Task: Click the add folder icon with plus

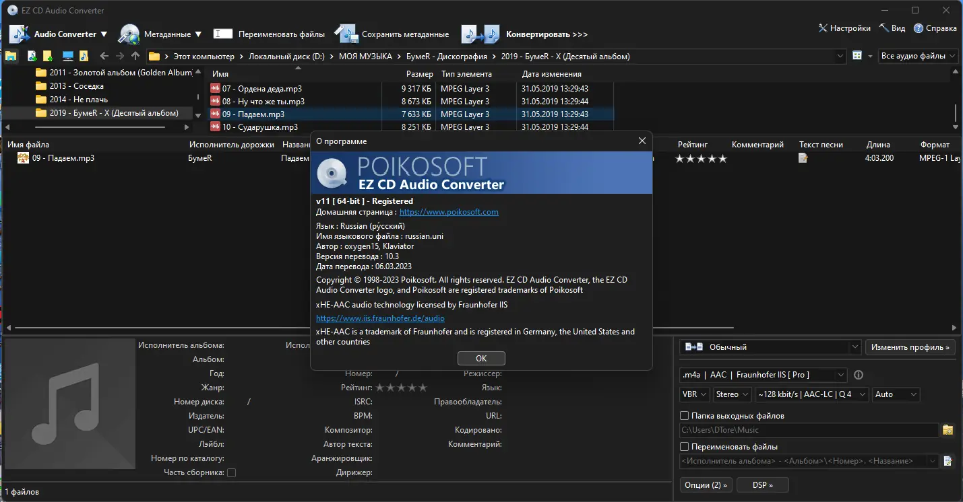Action: tap(48, 57)
